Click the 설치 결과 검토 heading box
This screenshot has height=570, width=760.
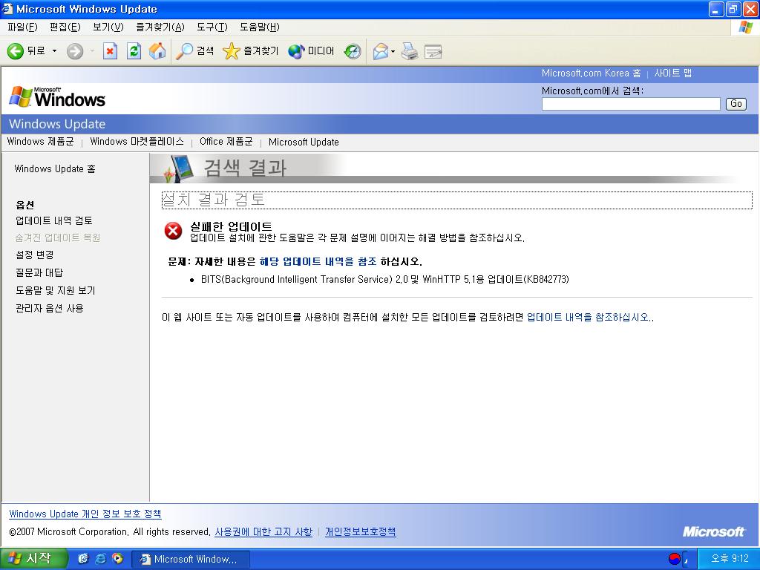(x=456, y=200)
